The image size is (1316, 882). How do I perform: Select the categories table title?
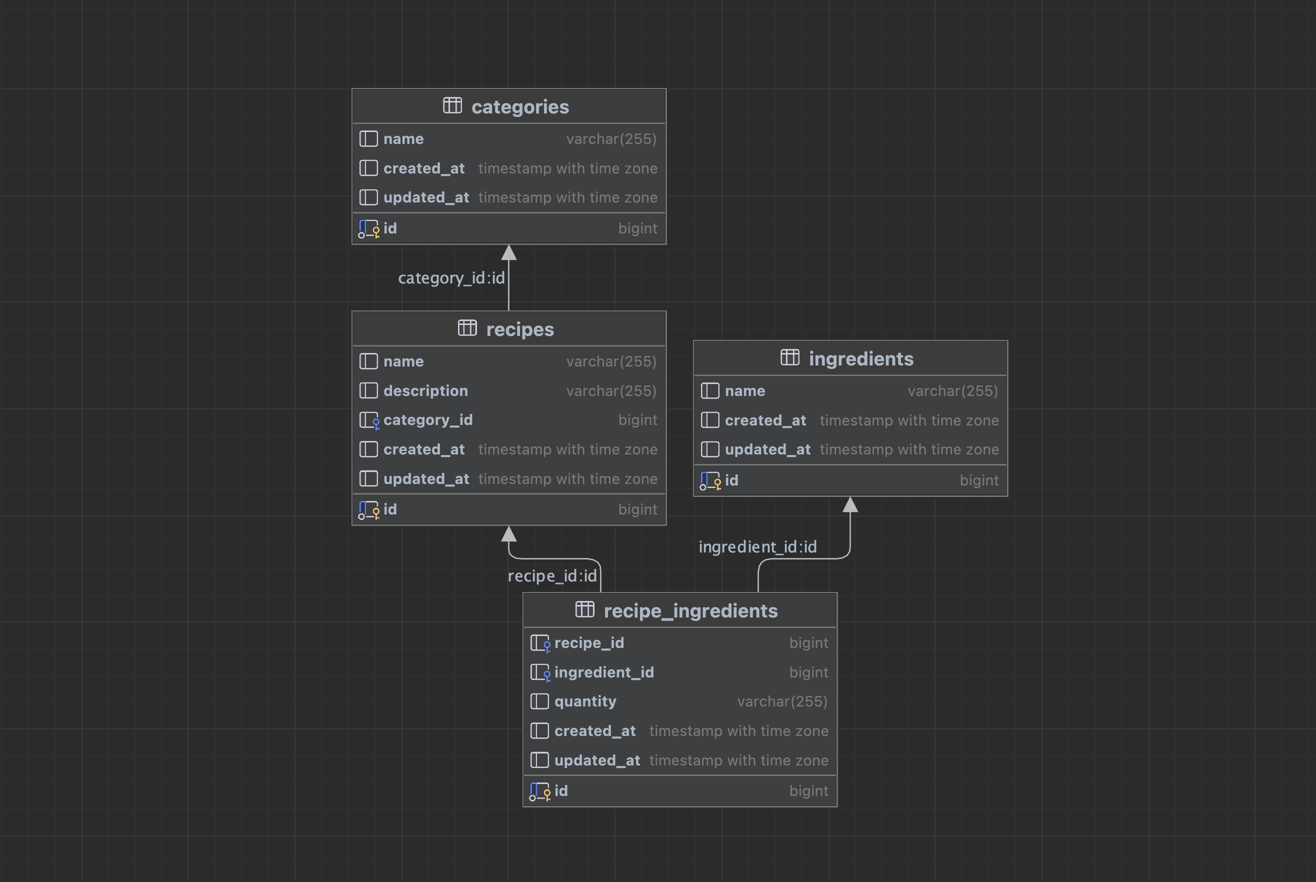click(x=519, y=107)
